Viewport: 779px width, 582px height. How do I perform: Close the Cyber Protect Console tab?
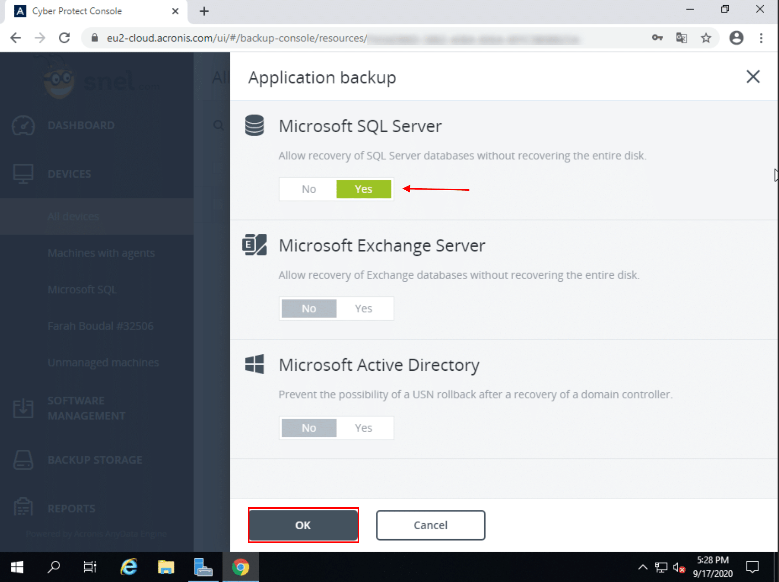(x=175, y=11)
